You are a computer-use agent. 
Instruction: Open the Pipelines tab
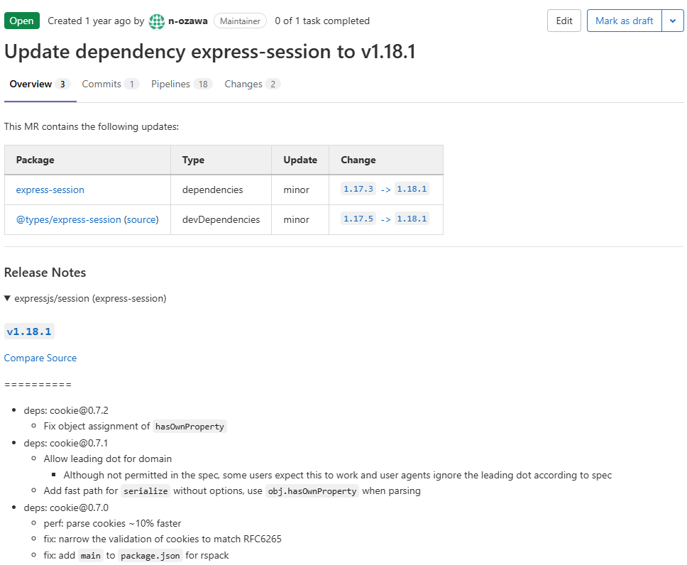click(x=182, y=84)
